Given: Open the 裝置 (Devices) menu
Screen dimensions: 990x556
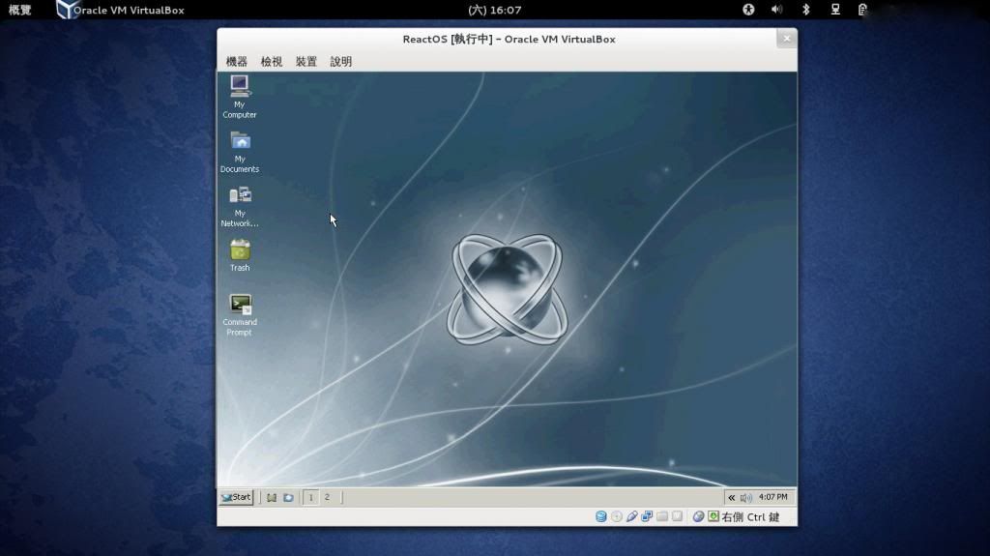Looking at the screenshot, I should pos(306,61).
